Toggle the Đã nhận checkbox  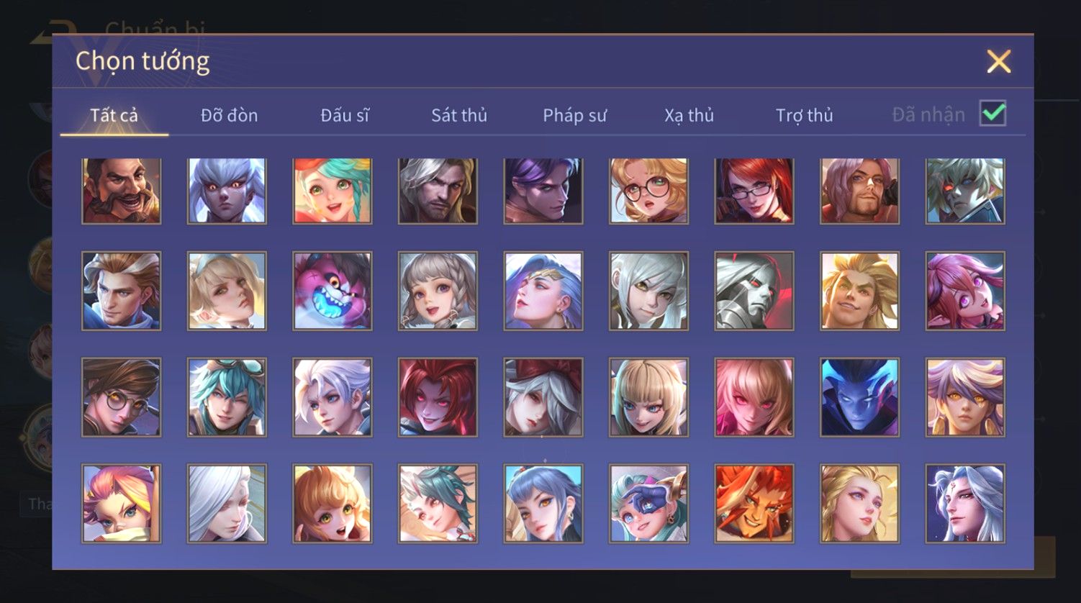(992, 114)
